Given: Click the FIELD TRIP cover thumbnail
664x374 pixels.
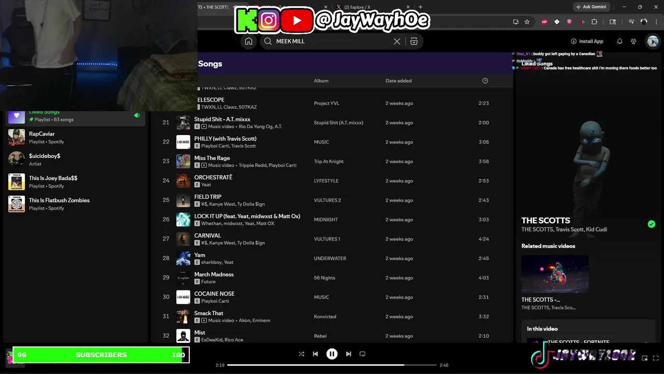Looking at the screenshot, I should click(183, 200).
